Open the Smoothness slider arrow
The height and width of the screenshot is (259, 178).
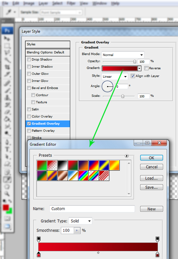click(x=77, y=230)
